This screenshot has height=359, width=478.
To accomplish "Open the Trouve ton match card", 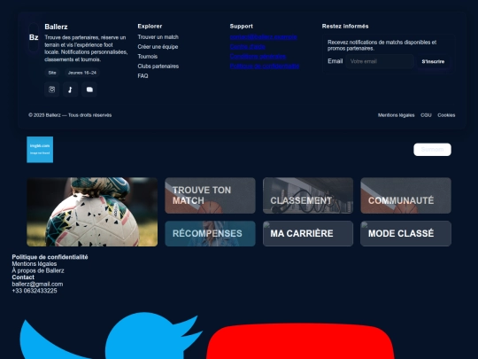I will click(x=210, y=195).
